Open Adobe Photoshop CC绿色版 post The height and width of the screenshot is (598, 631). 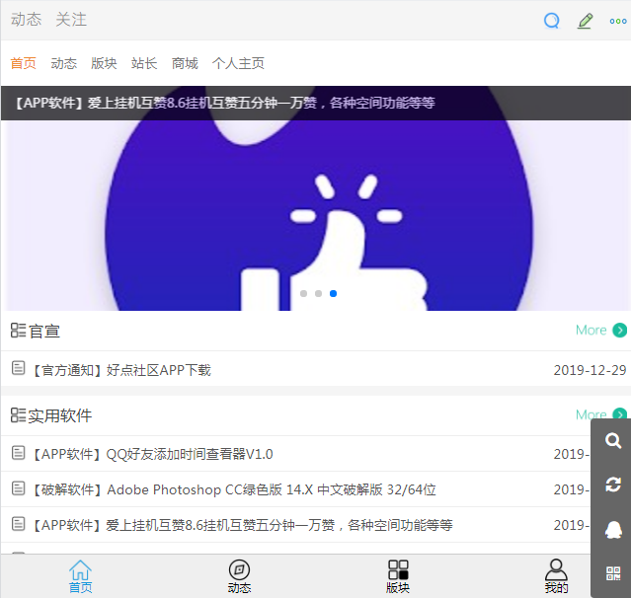coord(233,489)
